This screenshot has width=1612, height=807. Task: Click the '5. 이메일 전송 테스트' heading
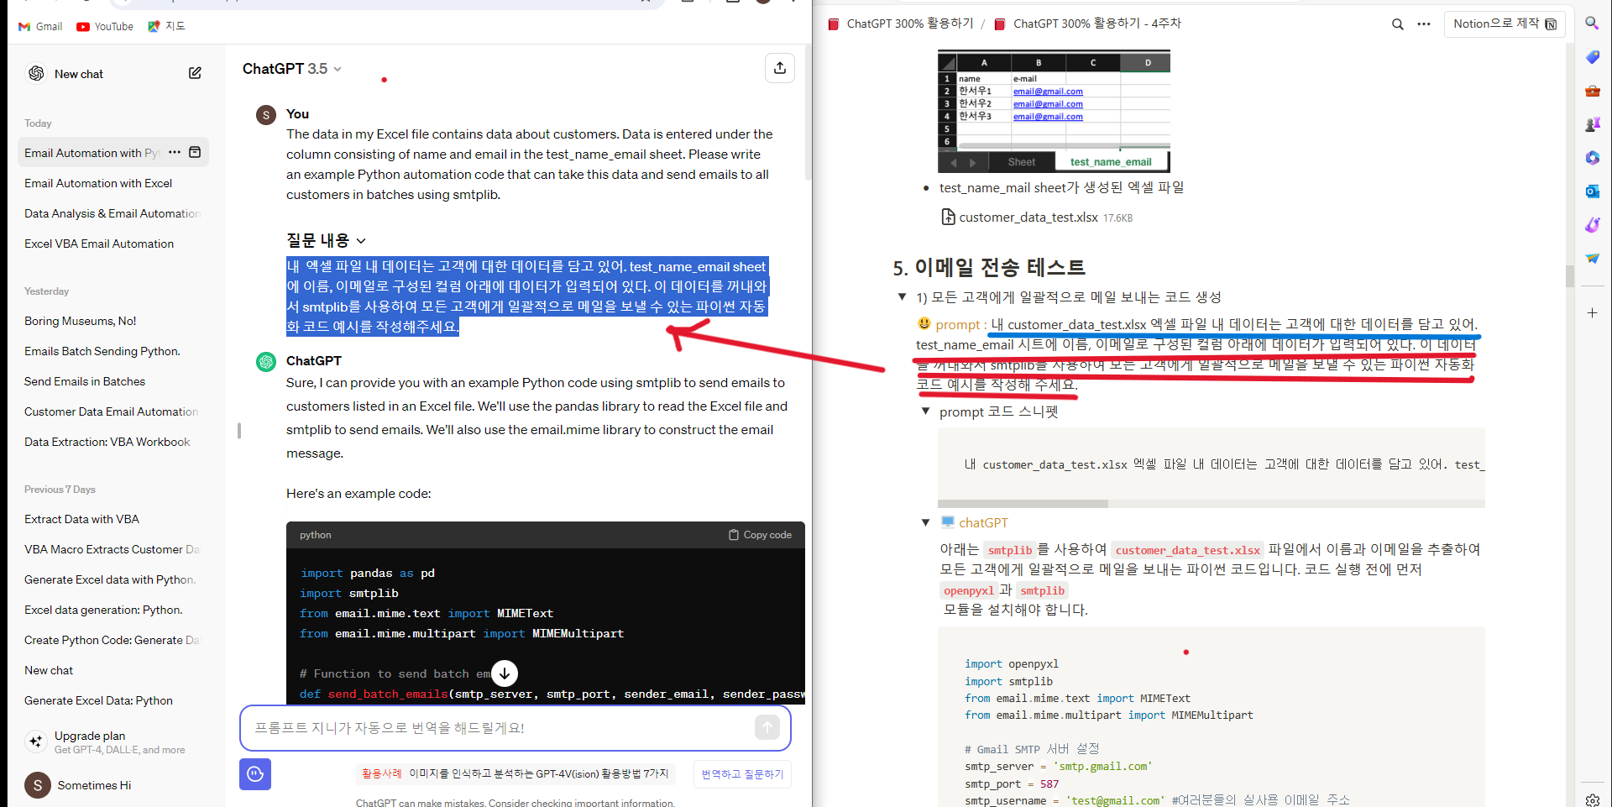click(x=989, y=267)
